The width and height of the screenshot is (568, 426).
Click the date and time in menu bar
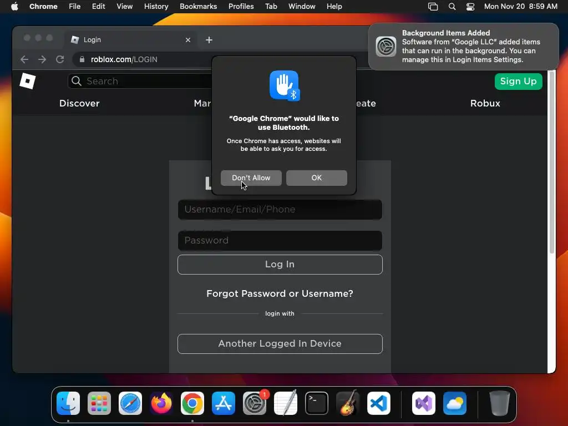click(520, 7)
